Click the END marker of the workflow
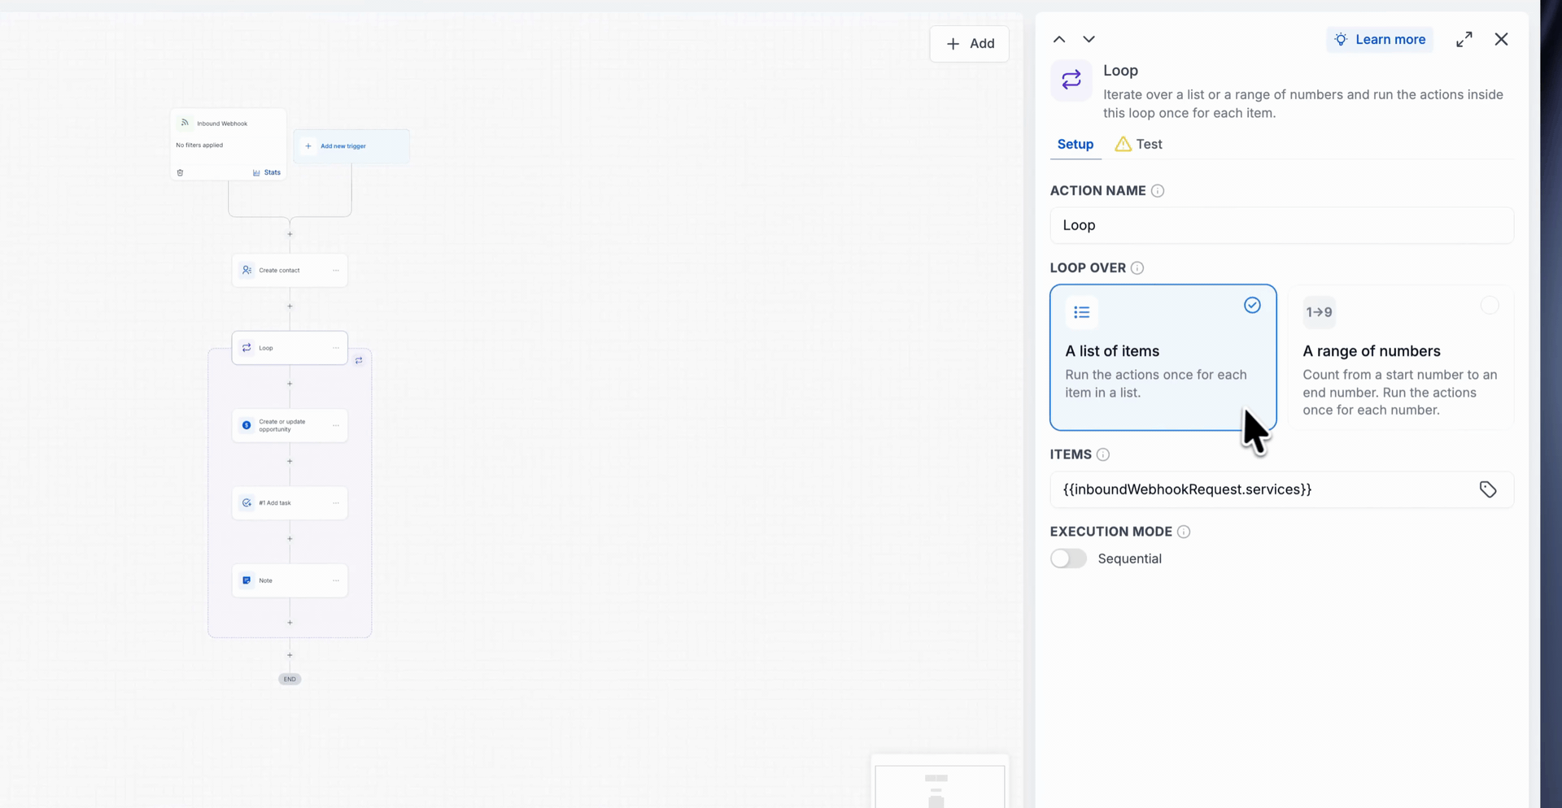1562x808 pixels. (290, 679)
